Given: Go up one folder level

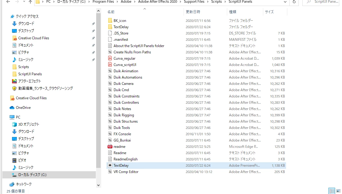Looking at the screenshot, I should click(x=30, y=2).
